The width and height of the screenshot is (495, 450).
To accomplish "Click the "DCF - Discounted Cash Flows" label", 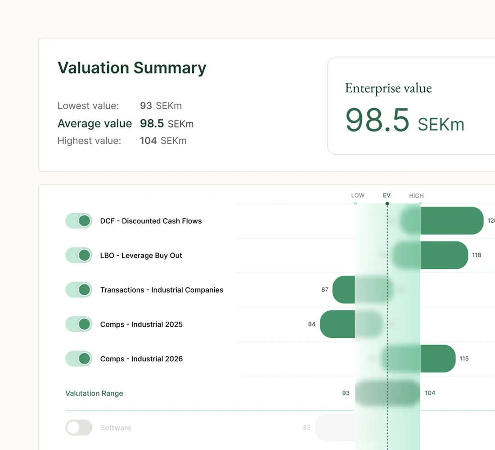I will click(x=151, y=221).
